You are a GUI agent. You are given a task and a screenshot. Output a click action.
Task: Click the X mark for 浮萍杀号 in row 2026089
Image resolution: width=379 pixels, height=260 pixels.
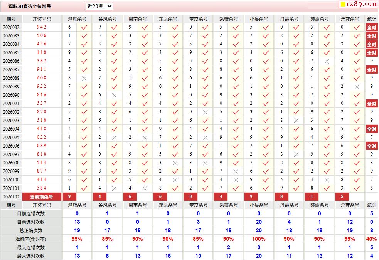point(357,87)
